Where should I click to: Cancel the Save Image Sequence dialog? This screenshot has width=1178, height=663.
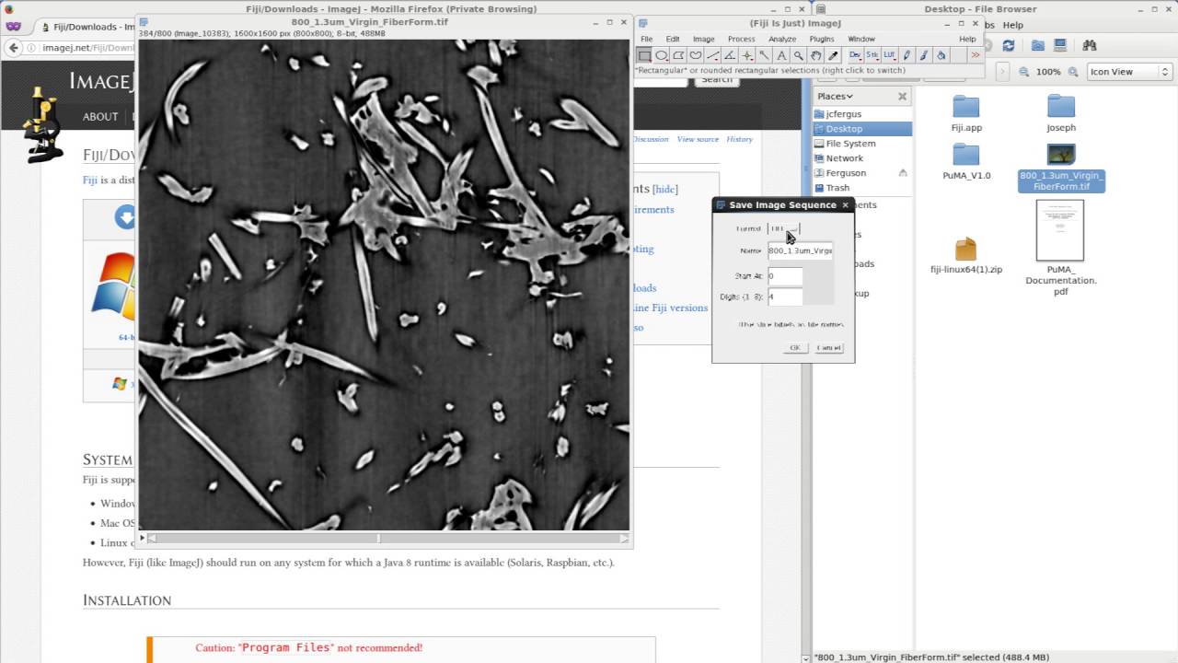828,347
